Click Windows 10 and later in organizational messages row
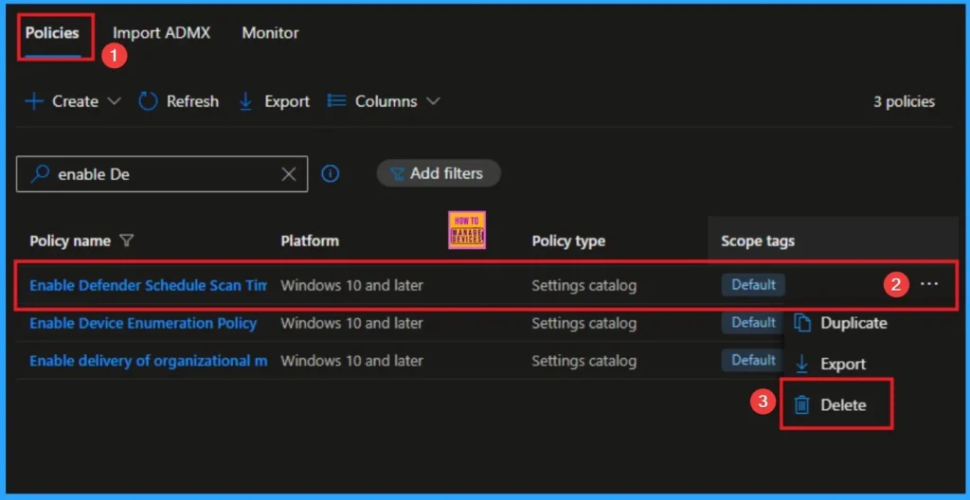This screenshot has height=500, width=970. coord(352,361)
